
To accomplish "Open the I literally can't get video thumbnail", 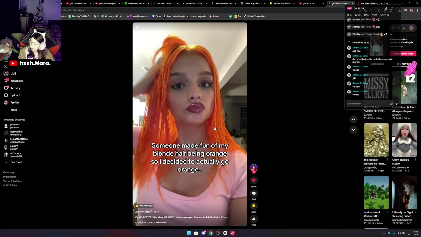I will pos(405,193).
